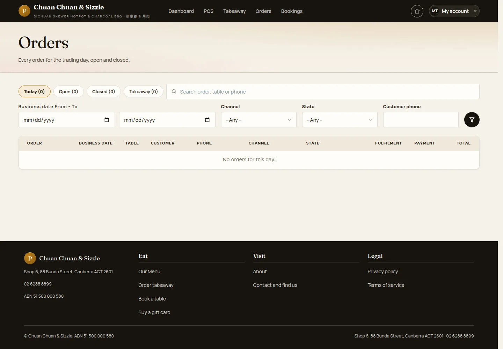This screenshot has height=349, width=503.
Task: Click the 'No orders for this day.' message
Action: [249, 159]
